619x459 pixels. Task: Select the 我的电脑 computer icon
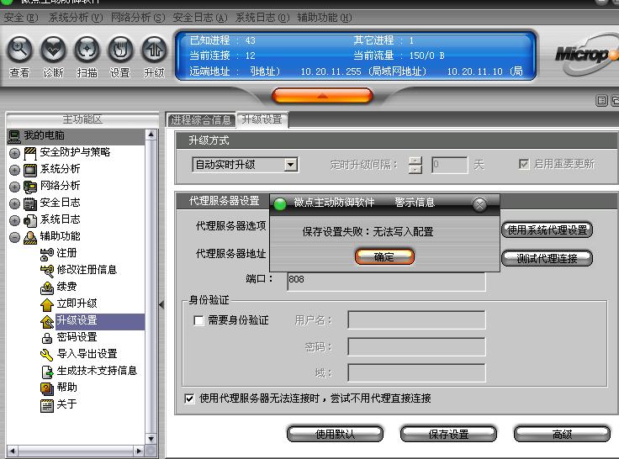(14, 136)
